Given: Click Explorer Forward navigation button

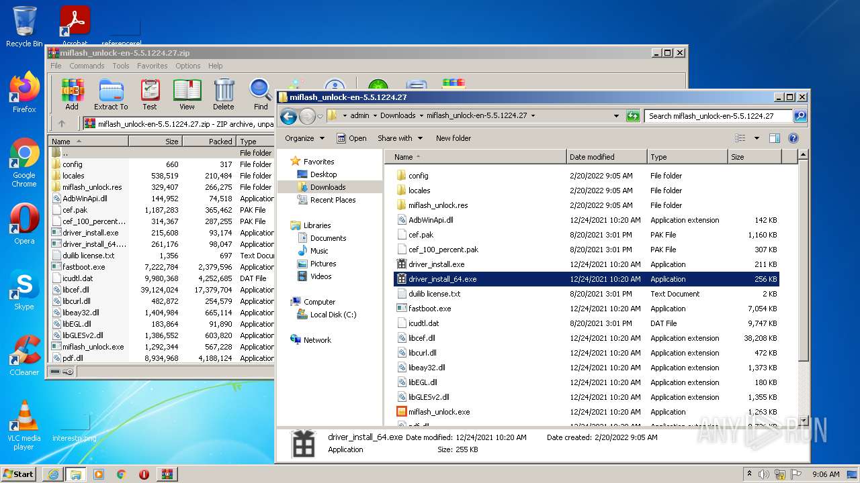Looking at the screenshot, I should coord(307,116).
